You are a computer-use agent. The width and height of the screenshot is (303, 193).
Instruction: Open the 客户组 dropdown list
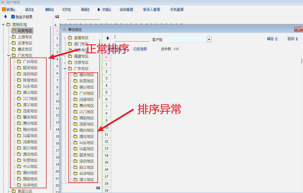click(x=209, y=40)
